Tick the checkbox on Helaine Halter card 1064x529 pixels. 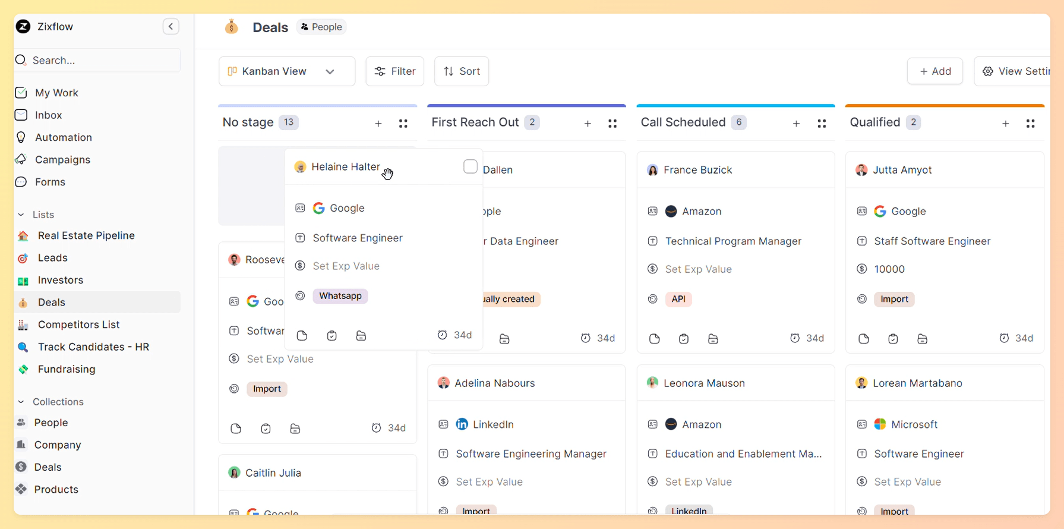click(x=470, y=166)
